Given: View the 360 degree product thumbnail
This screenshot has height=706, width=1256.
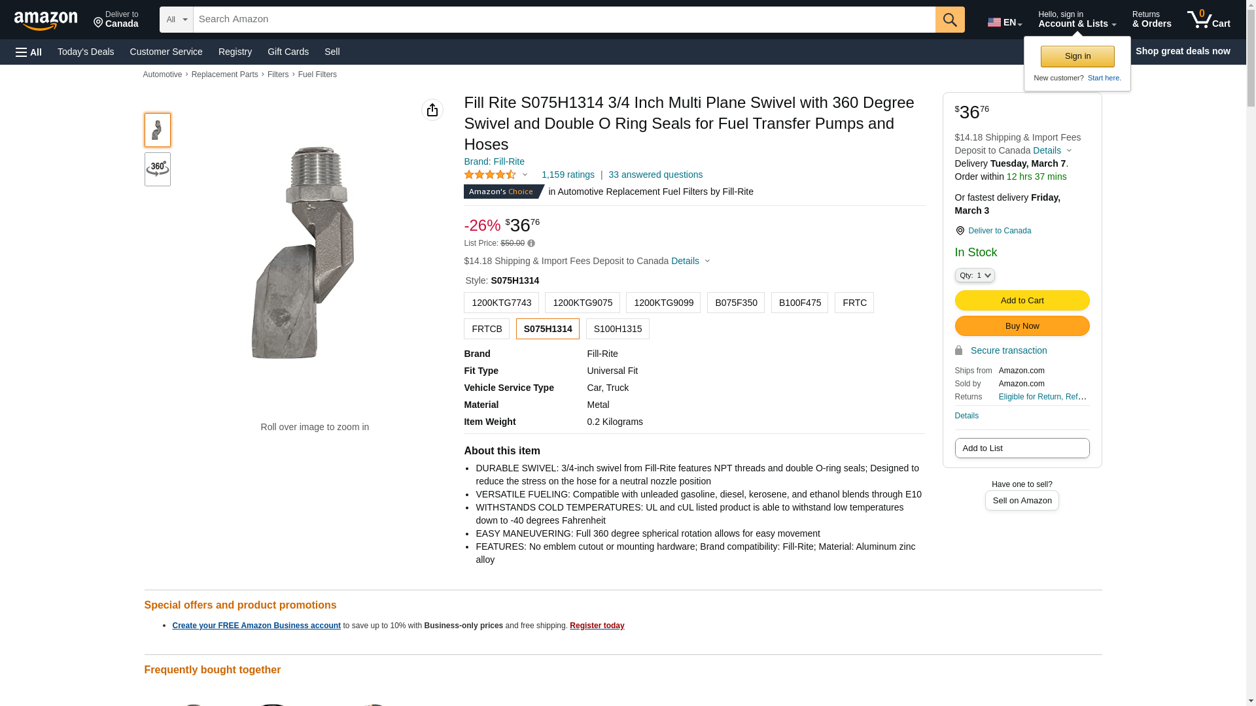Looking at the screenshot, I should click(x=157, y=169).
